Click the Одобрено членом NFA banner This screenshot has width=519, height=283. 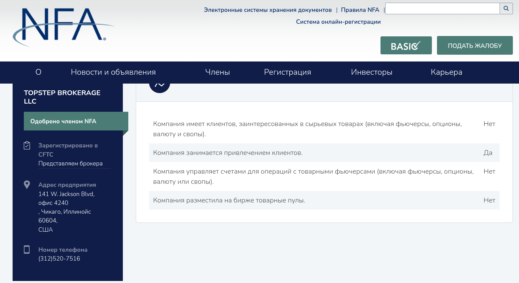click(x=76, y=121)
